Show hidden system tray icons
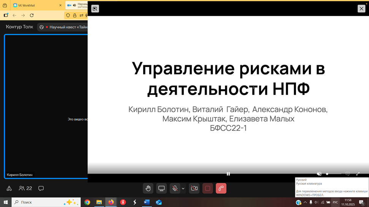This screenshot has height=207, width=369. pyautogui.click(x=305, y=202)
